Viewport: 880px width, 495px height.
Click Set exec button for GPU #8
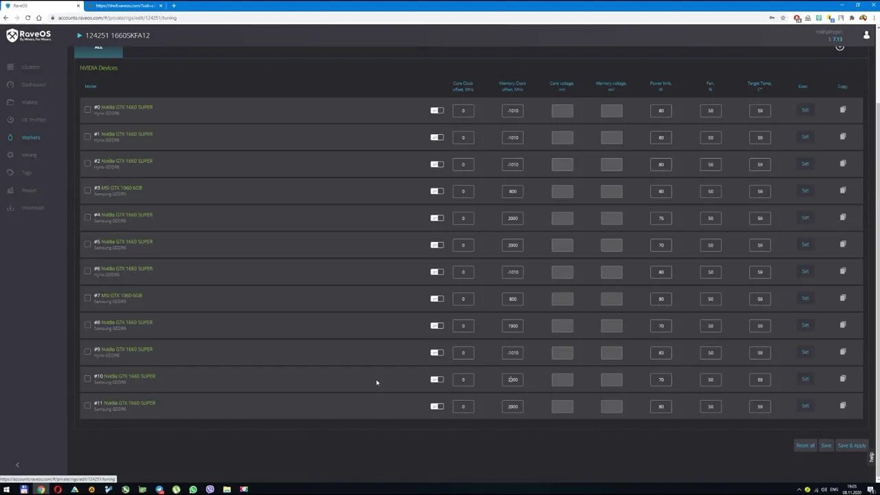click(805, 325)
